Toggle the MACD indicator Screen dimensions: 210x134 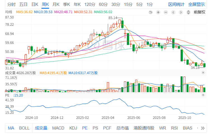tap(58, 128)
